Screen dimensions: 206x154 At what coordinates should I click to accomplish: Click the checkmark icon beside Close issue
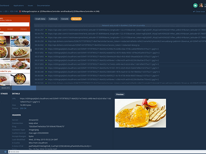pos(194,12)
